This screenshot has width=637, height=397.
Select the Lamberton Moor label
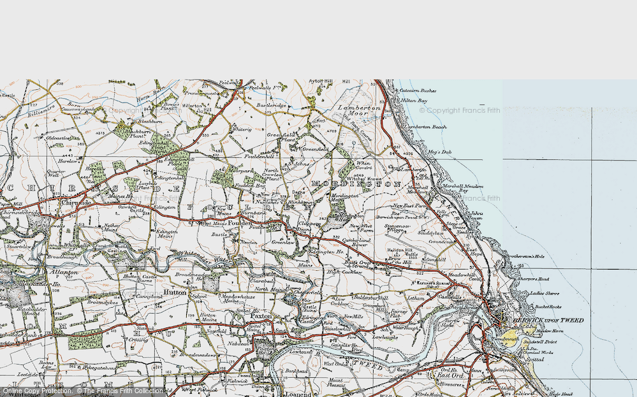(360, 110)
